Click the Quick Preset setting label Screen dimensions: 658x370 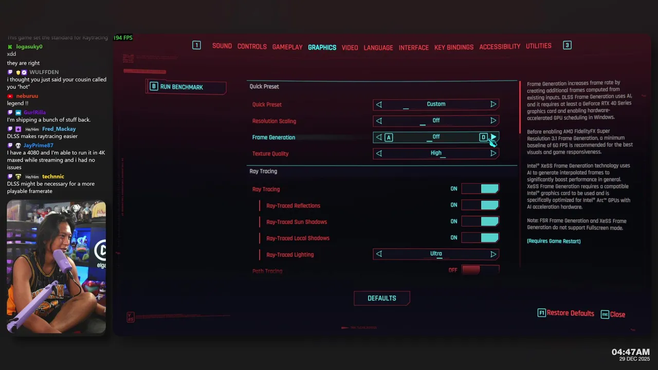(267, 104)
